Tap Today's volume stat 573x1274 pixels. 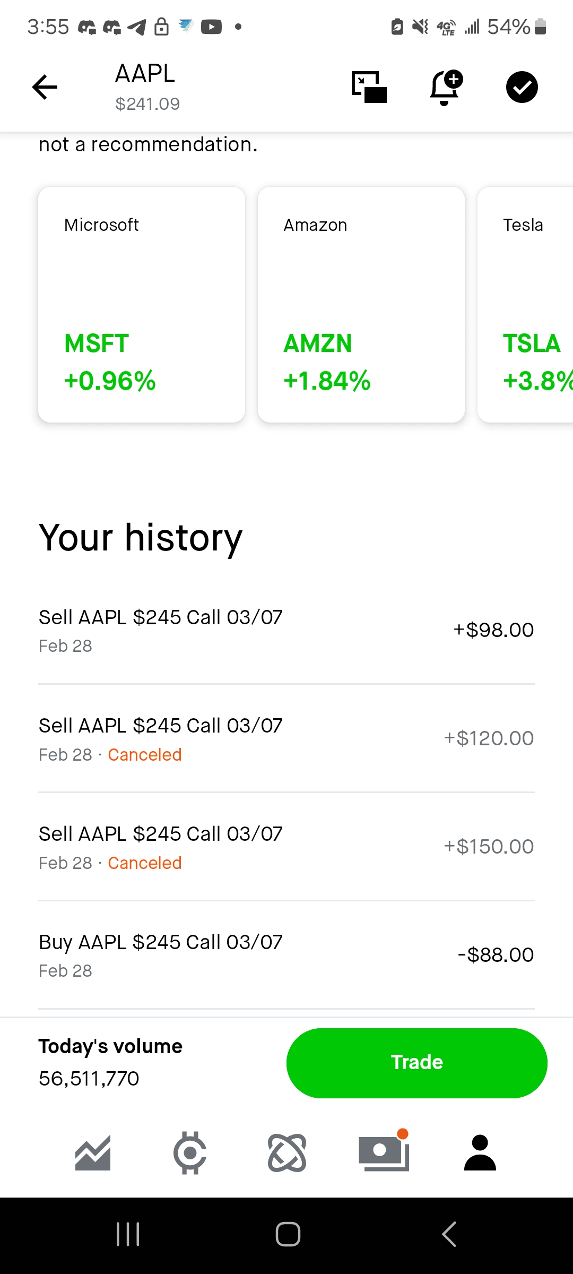[x=110, y=1063]
